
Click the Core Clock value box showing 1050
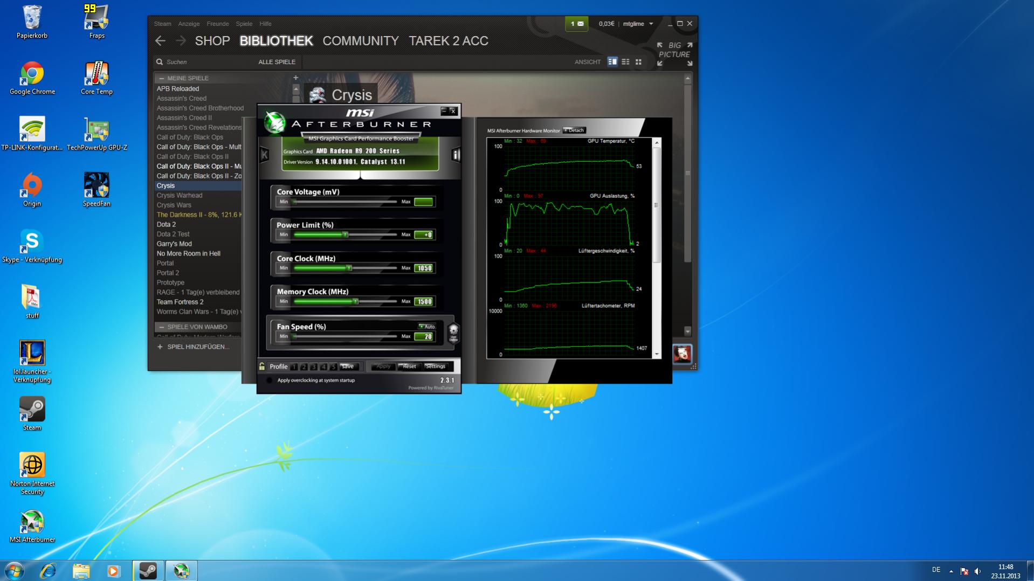(424, 268)
